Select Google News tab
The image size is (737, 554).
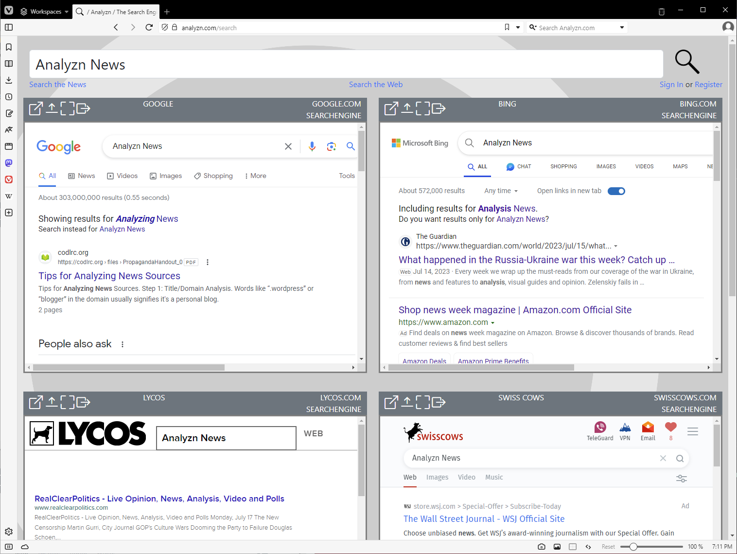coord(82,176)
